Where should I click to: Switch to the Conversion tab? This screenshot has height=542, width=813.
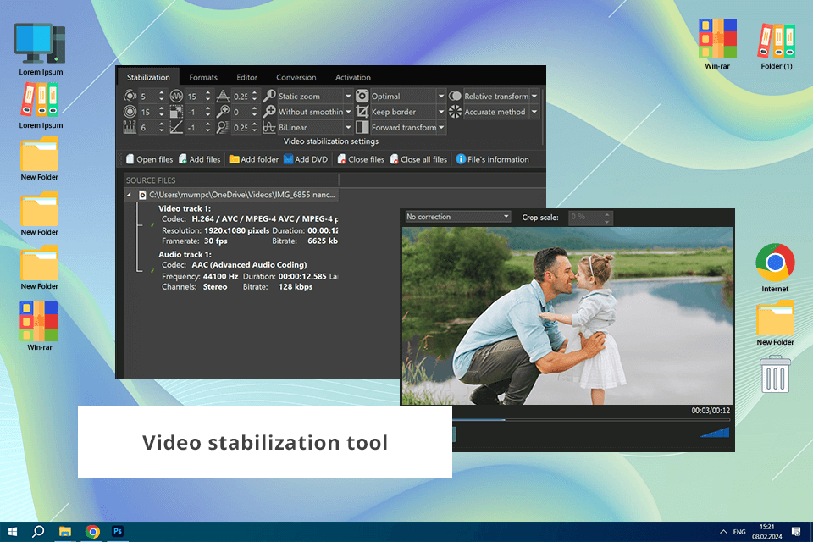(x=296, y=77)
